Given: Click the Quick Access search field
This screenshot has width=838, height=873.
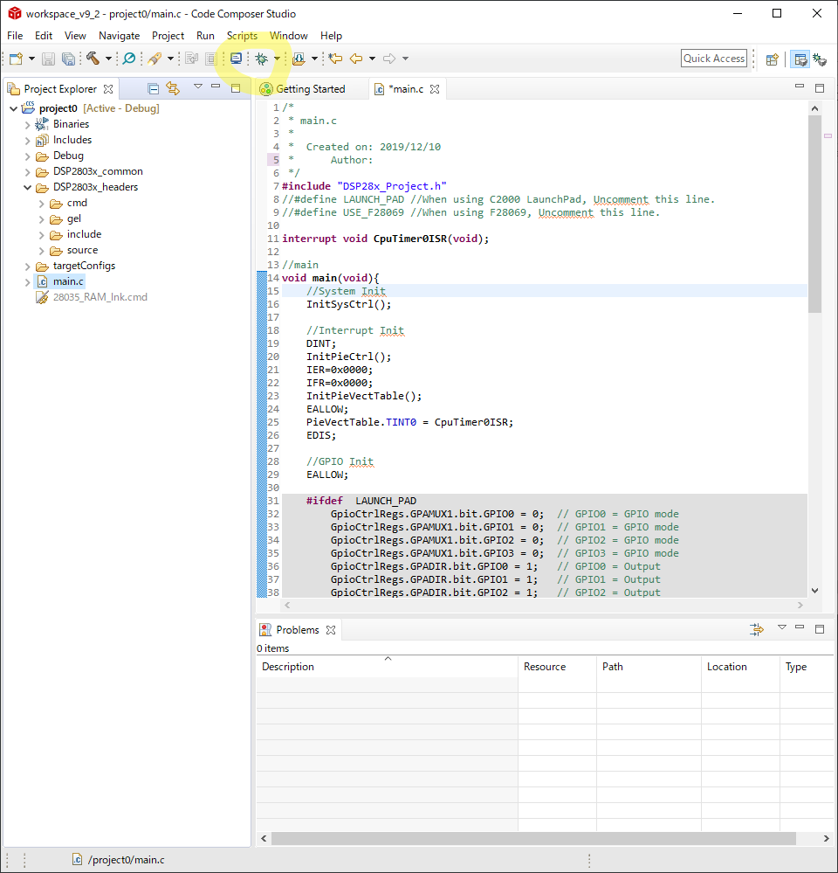Looking at the screenshot, I should point(714,59).
